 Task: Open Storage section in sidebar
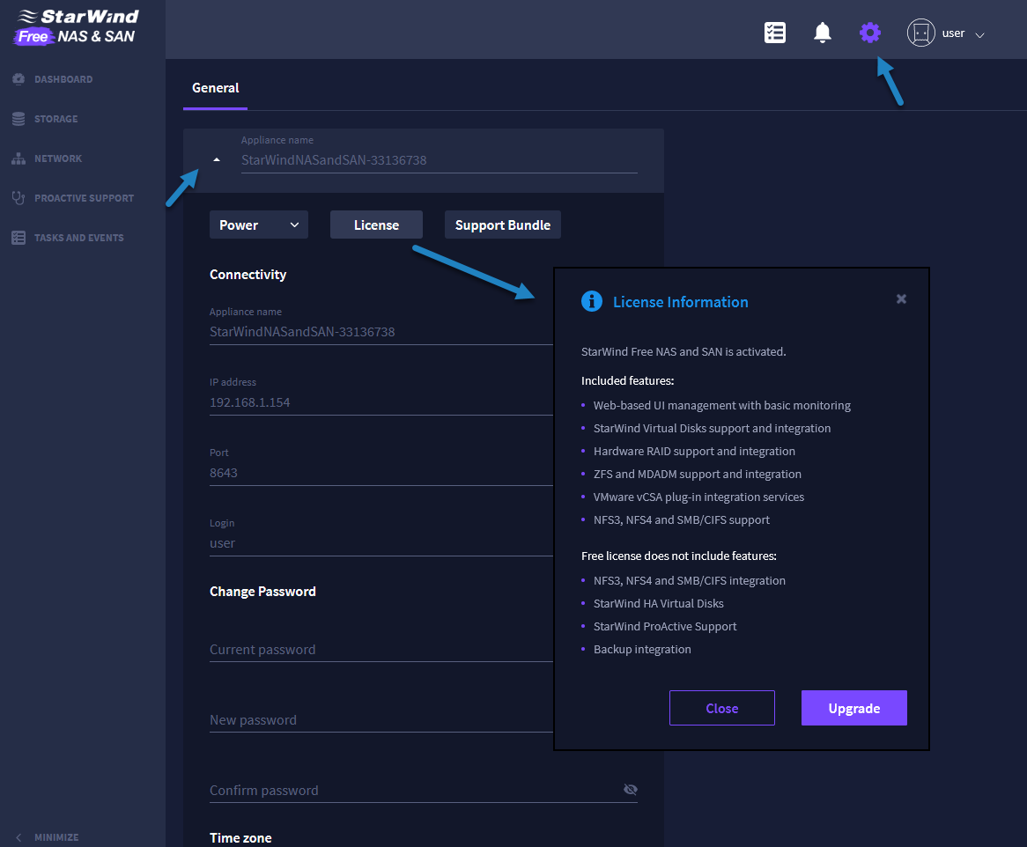point(55,119)
